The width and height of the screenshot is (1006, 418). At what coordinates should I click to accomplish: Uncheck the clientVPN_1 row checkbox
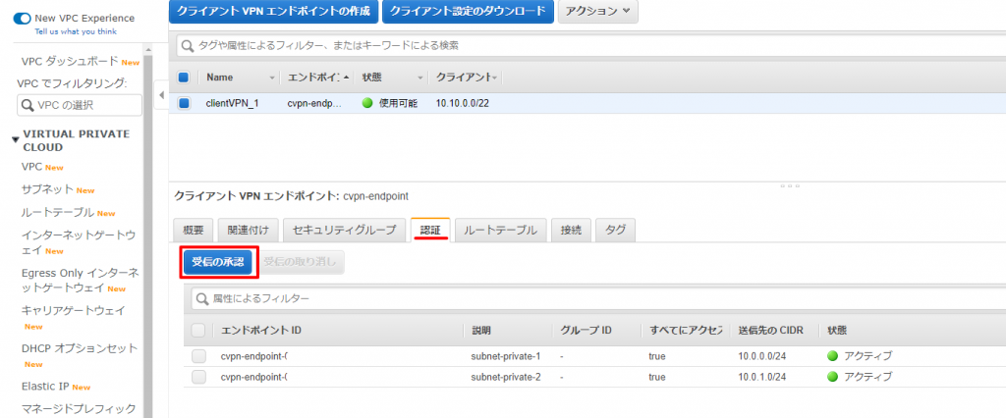(184, 103)
